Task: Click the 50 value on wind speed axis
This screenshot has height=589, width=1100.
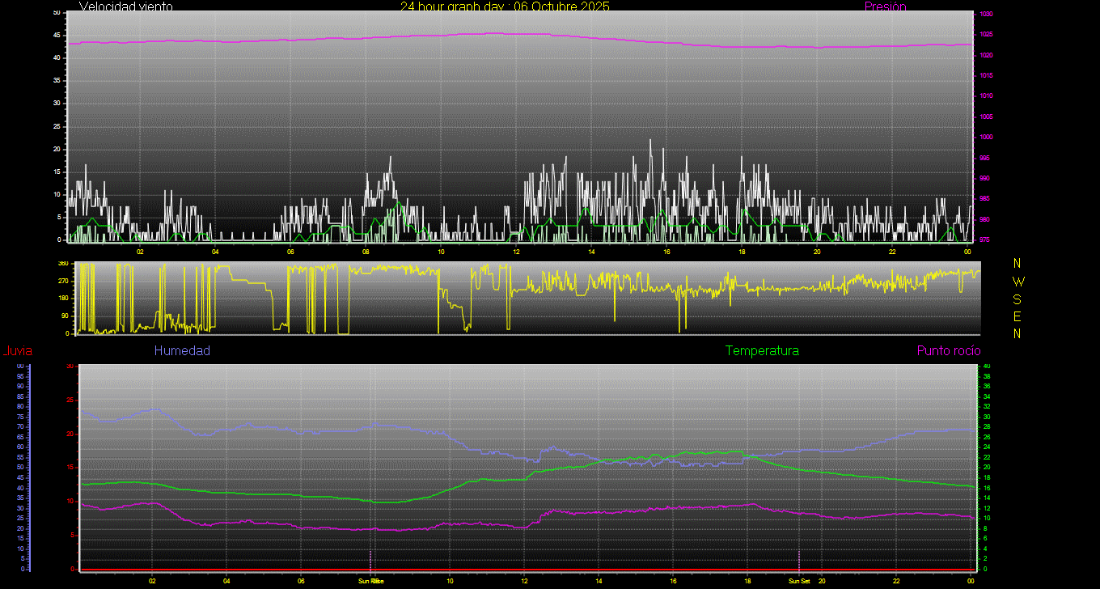Action: (56, 13)
